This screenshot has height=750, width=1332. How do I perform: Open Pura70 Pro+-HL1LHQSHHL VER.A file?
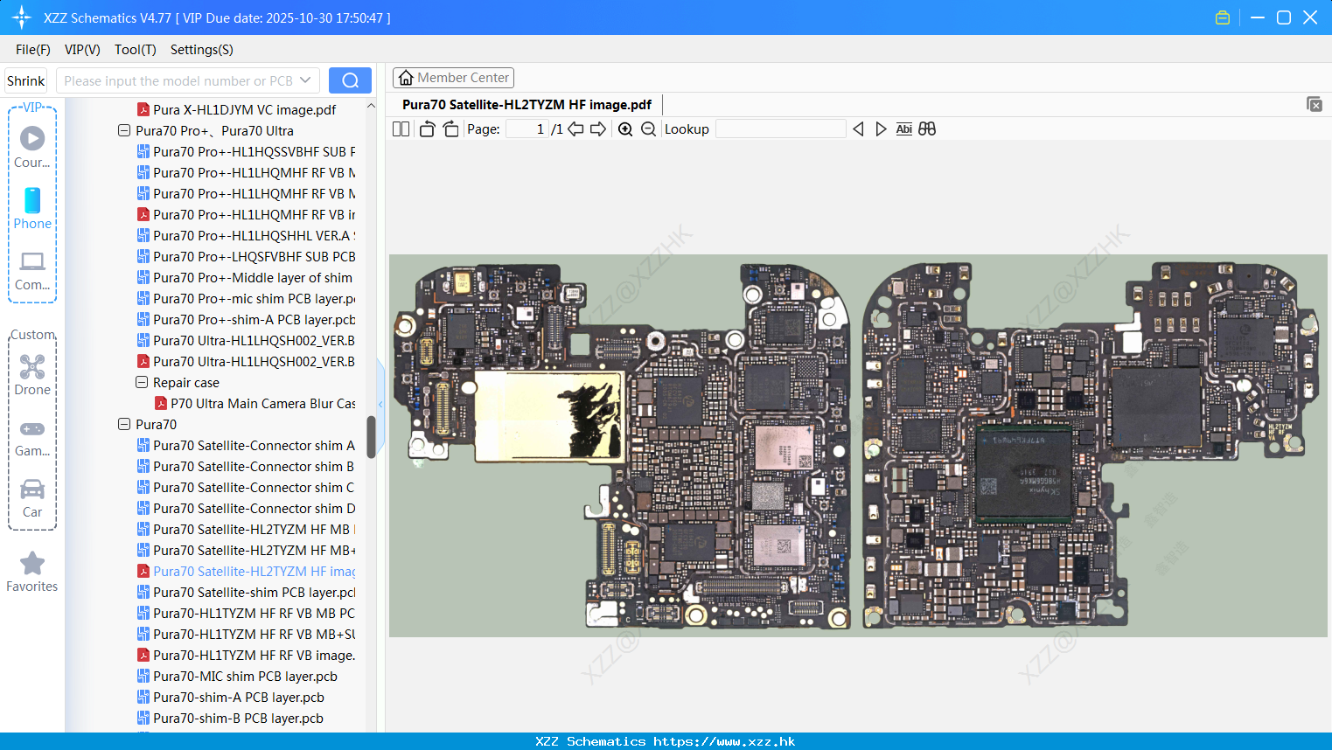tap(246, 235)
